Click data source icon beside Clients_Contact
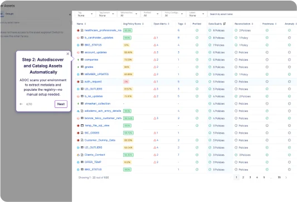 point(78,155)
